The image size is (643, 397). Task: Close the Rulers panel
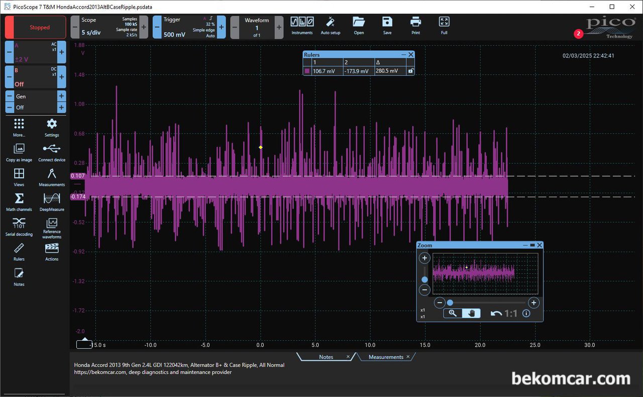411,54
